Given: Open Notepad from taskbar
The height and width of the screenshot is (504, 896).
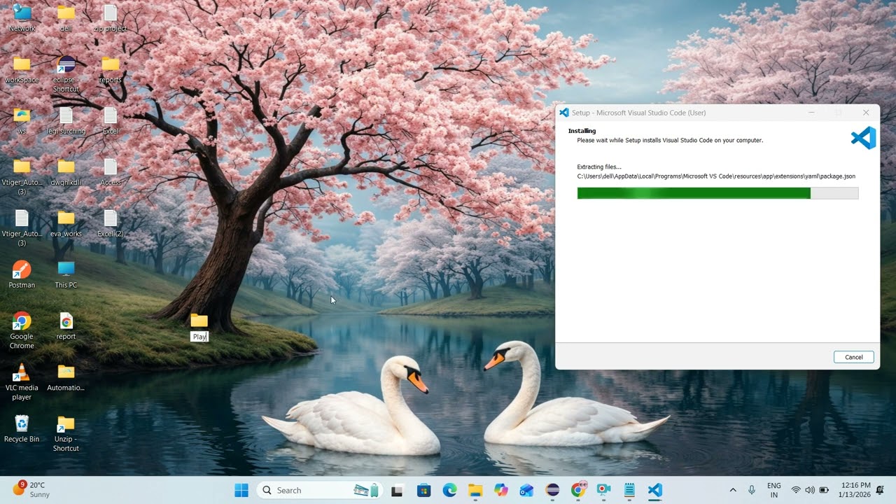Looking at the screenshot, I should coord(629,490).
